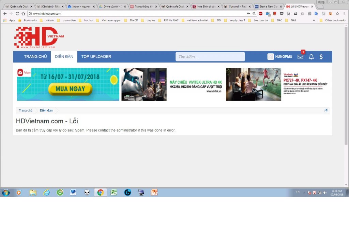Go to TRANG CHỦ in the site navigation
The image size is (349, 248).
click(35, 57)
